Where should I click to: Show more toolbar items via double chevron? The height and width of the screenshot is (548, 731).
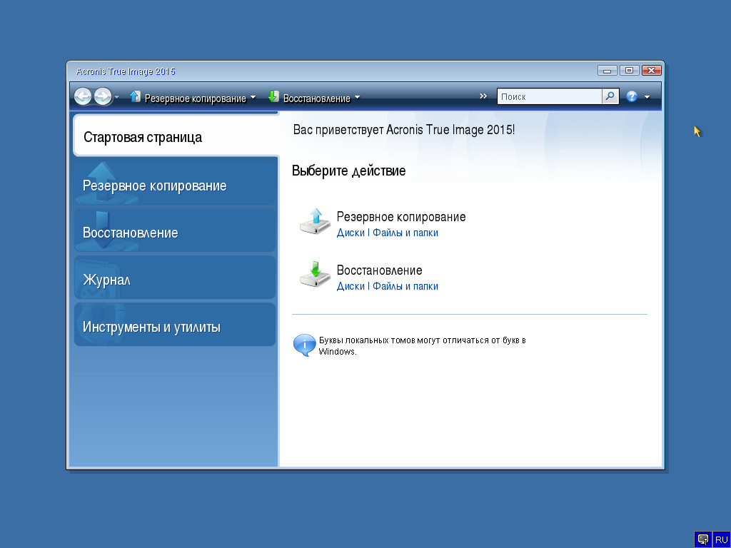point(483,96)
